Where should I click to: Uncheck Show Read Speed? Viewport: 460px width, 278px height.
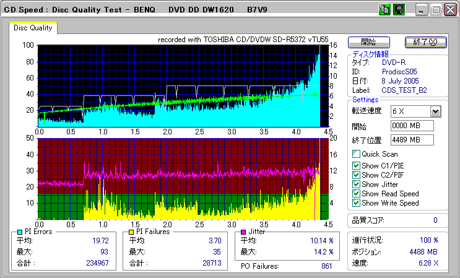click(x=356, y=194)
